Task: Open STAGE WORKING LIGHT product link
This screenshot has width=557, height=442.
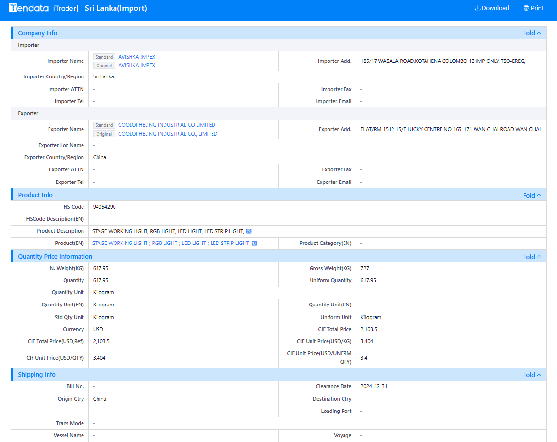Action: point(120,243)
